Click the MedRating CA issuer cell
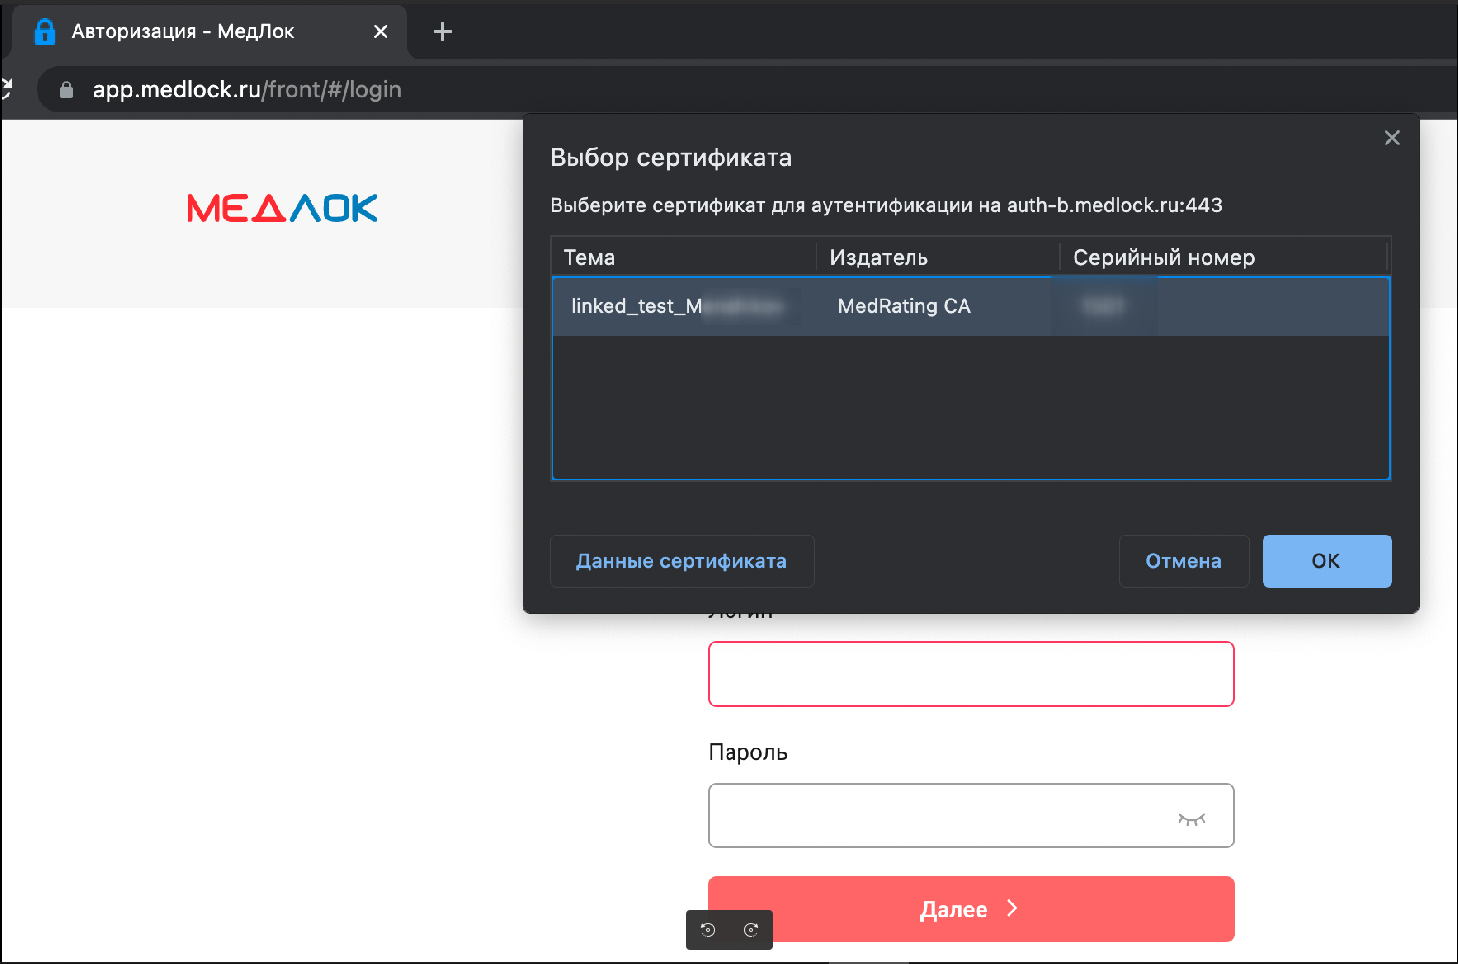This screenshot has height=964, width=1458. (904, 306)
